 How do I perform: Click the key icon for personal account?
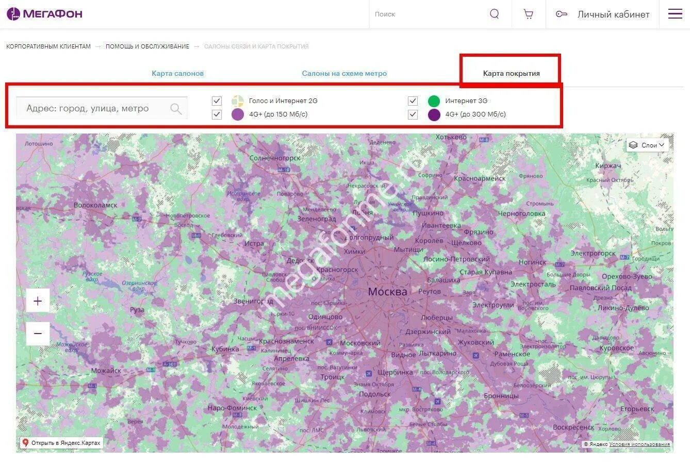click(562, 14)
